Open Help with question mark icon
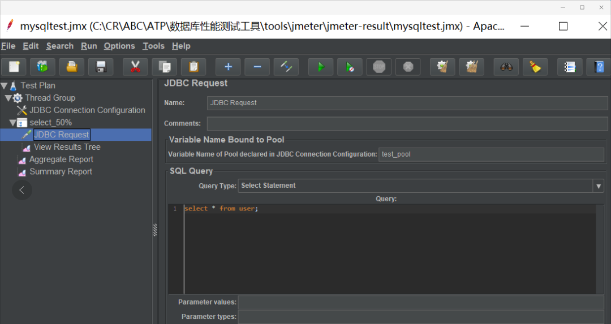The width and height of the screenshot is (611, 324). pyautogui.click(x=599, y=67)
